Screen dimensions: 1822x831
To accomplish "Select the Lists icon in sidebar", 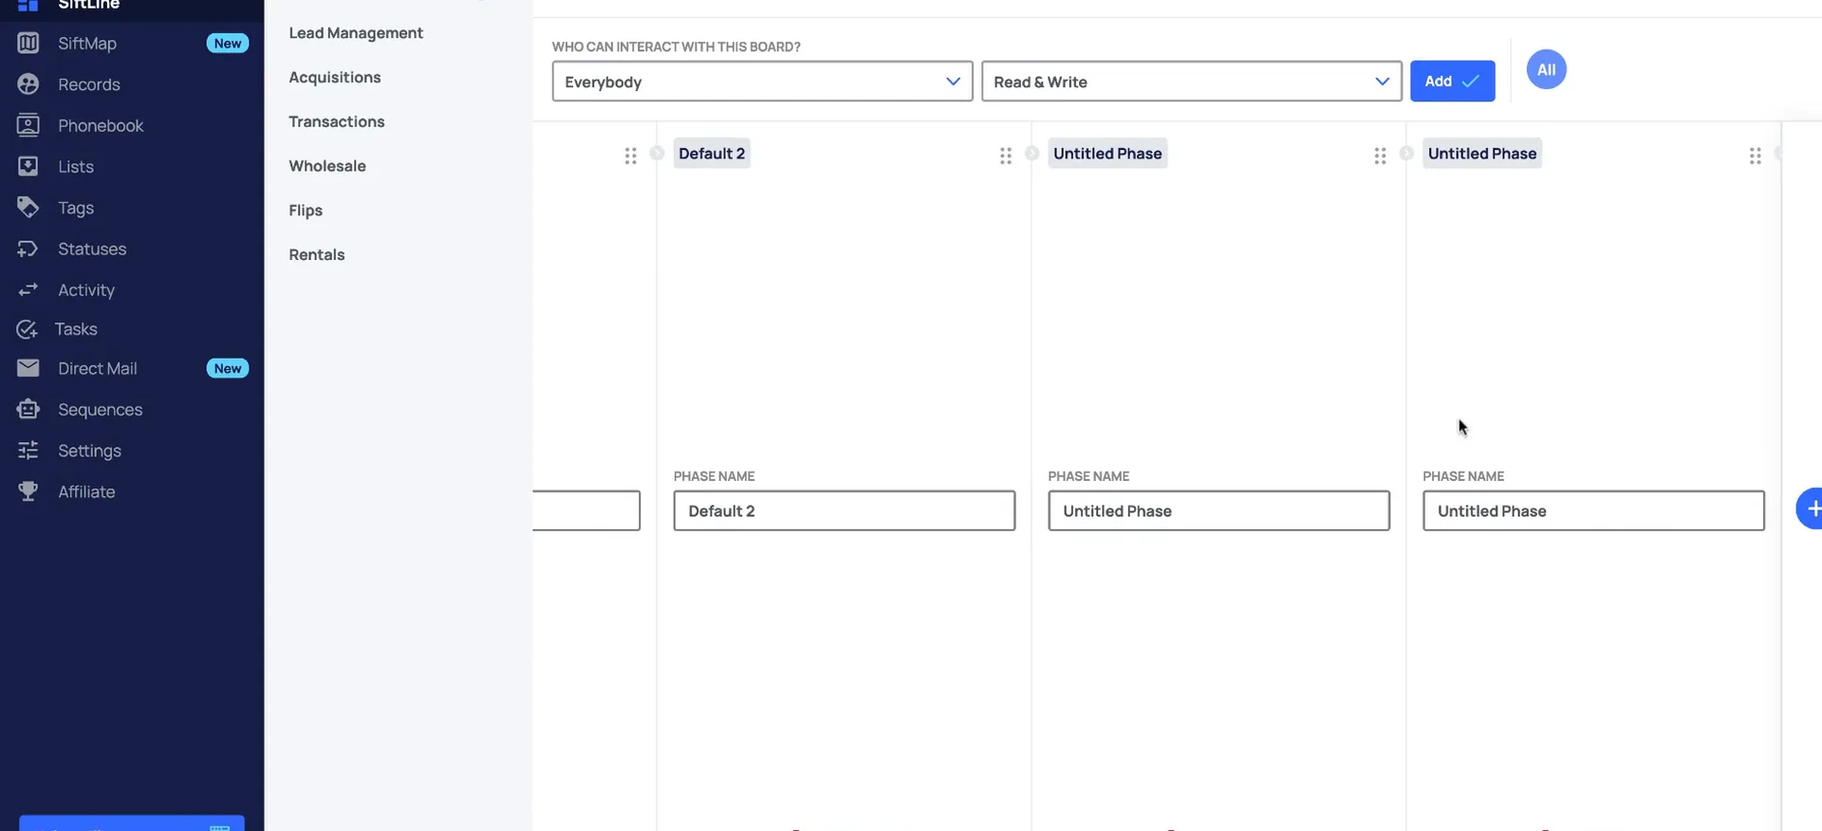I will 28,167.
